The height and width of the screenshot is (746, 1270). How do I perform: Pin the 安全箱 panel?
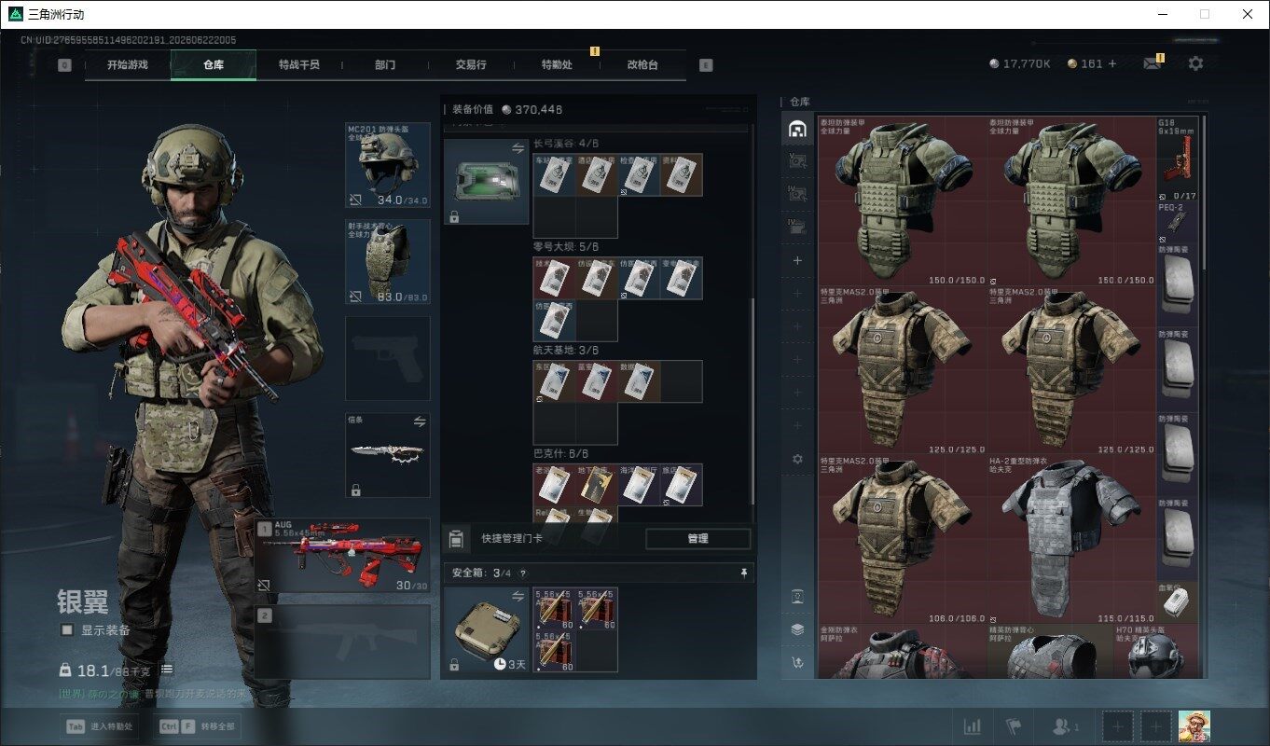[743, 573]
